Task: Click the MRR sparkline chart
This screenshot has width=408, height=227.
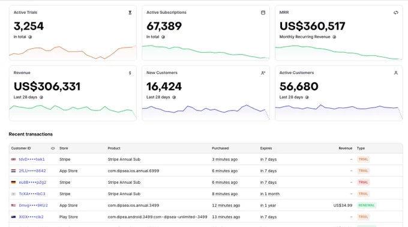Action: coord(339,52)
